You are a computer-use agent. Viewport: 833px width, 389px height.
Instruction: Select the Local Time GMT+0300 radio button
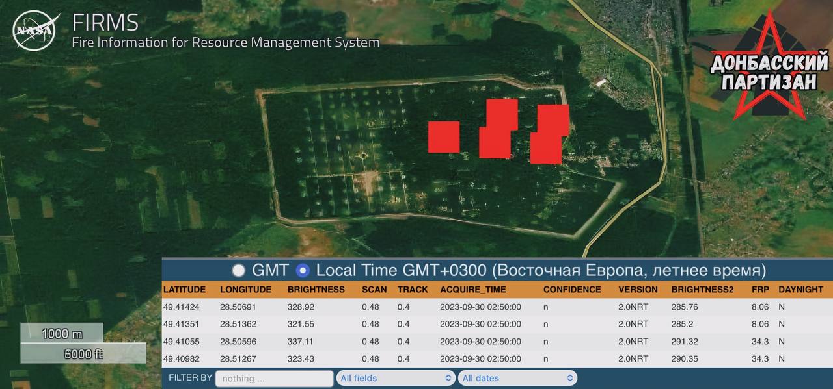pyautogui.click(x=303, y=270)
